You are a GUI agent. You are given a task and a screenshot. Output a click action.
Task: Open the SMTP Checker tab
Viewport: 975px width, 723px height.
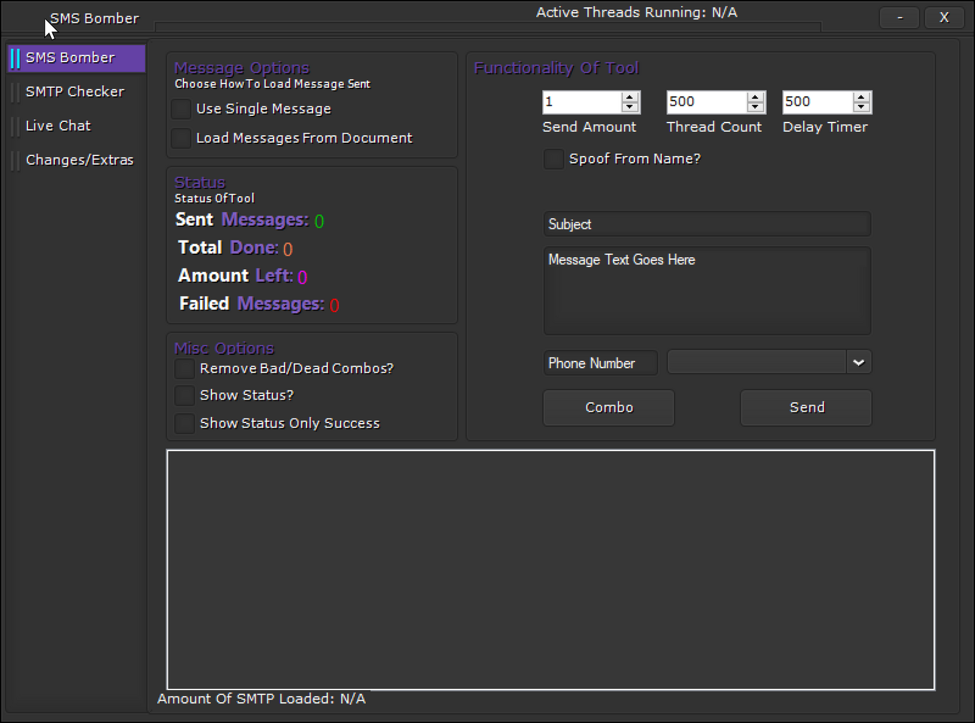tap(75, 92)
